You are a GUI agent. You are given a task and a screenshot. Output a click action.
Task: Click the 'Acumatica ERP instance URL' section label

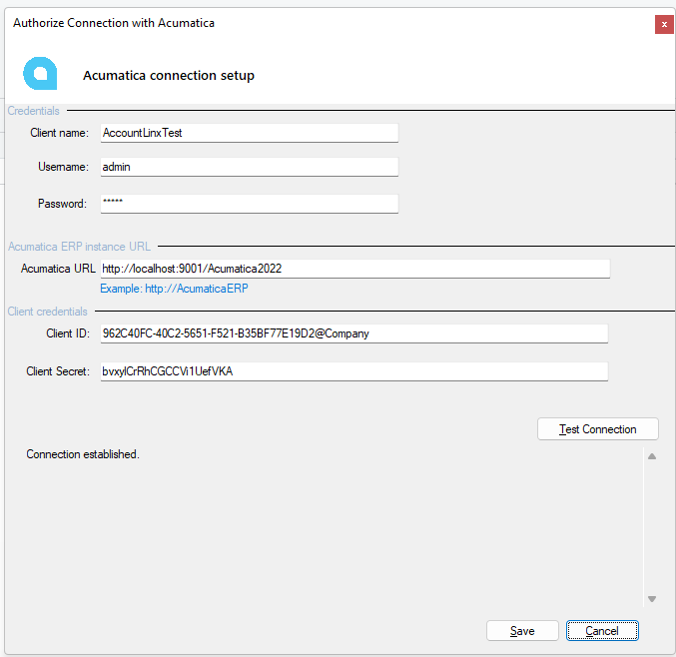pos(79,247)
